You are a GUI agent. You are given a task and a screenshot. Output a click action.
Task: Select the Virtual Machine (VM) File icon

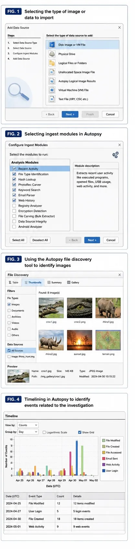pyautogui.click(x=52, y=90)
